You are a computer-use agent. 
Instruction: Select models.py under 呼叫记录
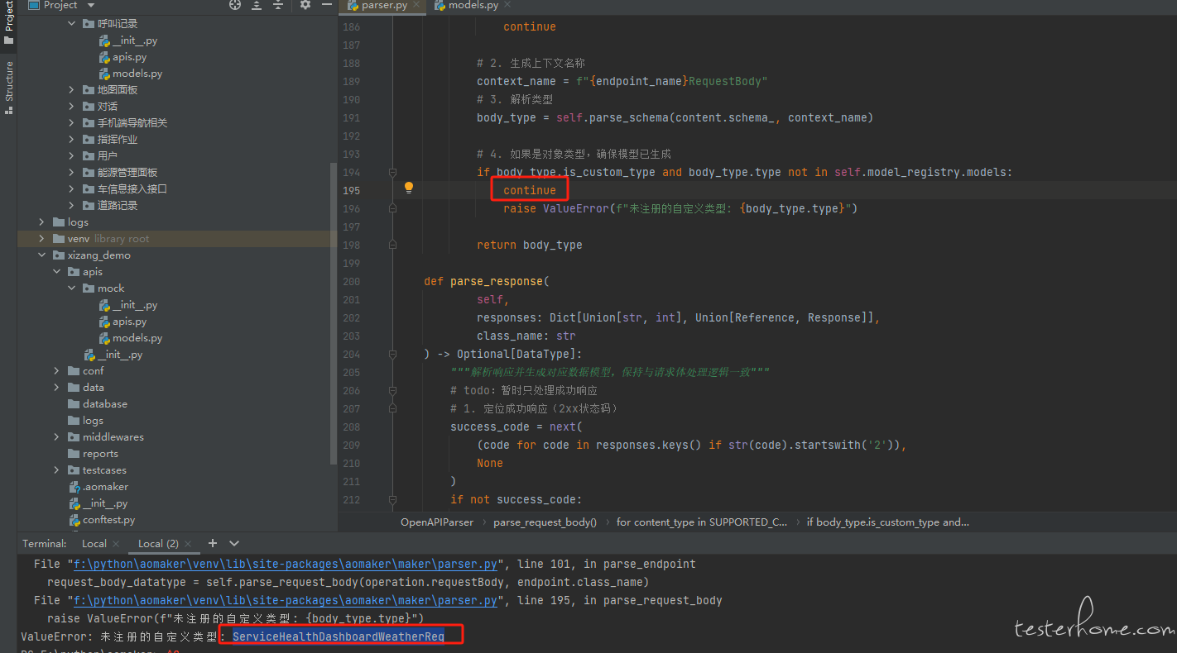137,74
